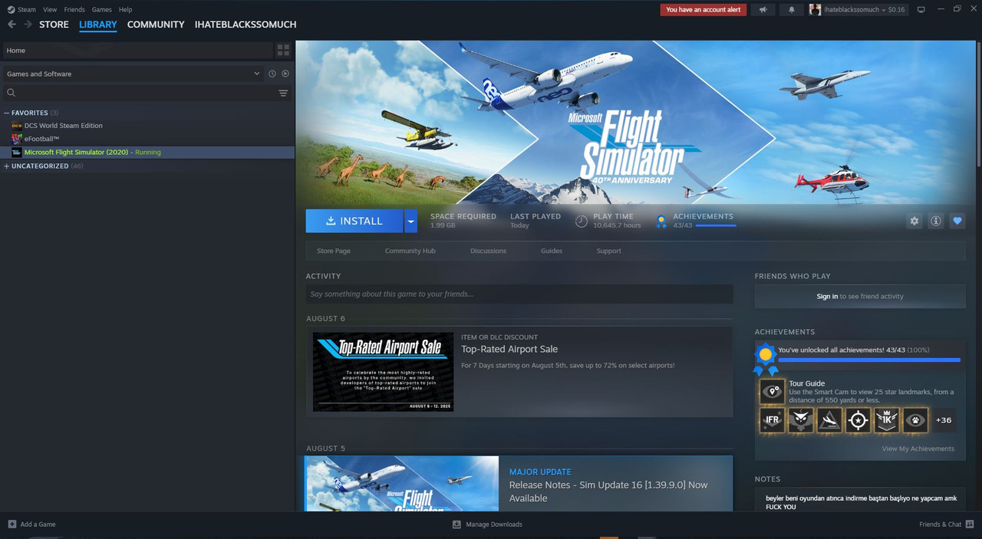This screenshot has width=982, height=539.
Task: Open Support link
Action: coord(609,251)
